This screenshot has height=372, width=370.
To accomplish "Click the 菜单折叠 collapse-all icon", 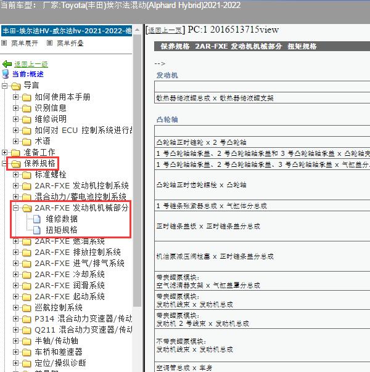I will (49, 43).
